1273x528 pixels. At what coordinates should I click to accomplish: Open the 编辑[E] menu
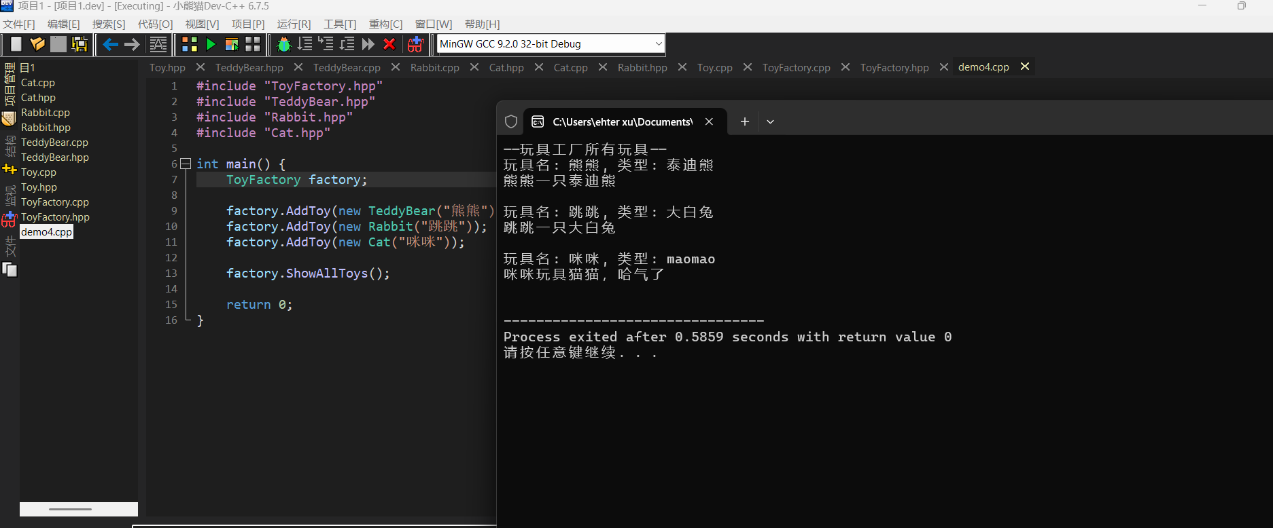coord(64,24)
